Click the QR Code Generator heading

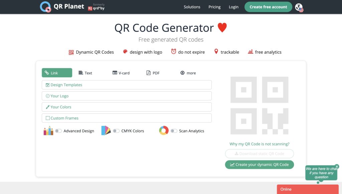click(x=164, y=28)
